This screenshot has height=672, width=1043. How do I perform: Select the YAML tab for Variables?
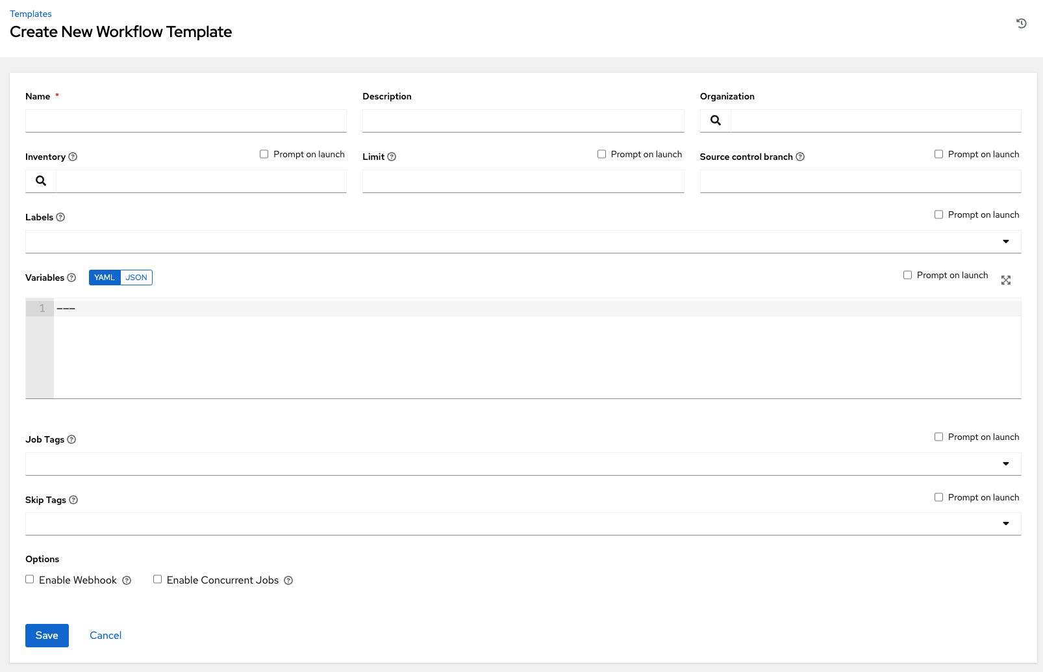point(105,278)
